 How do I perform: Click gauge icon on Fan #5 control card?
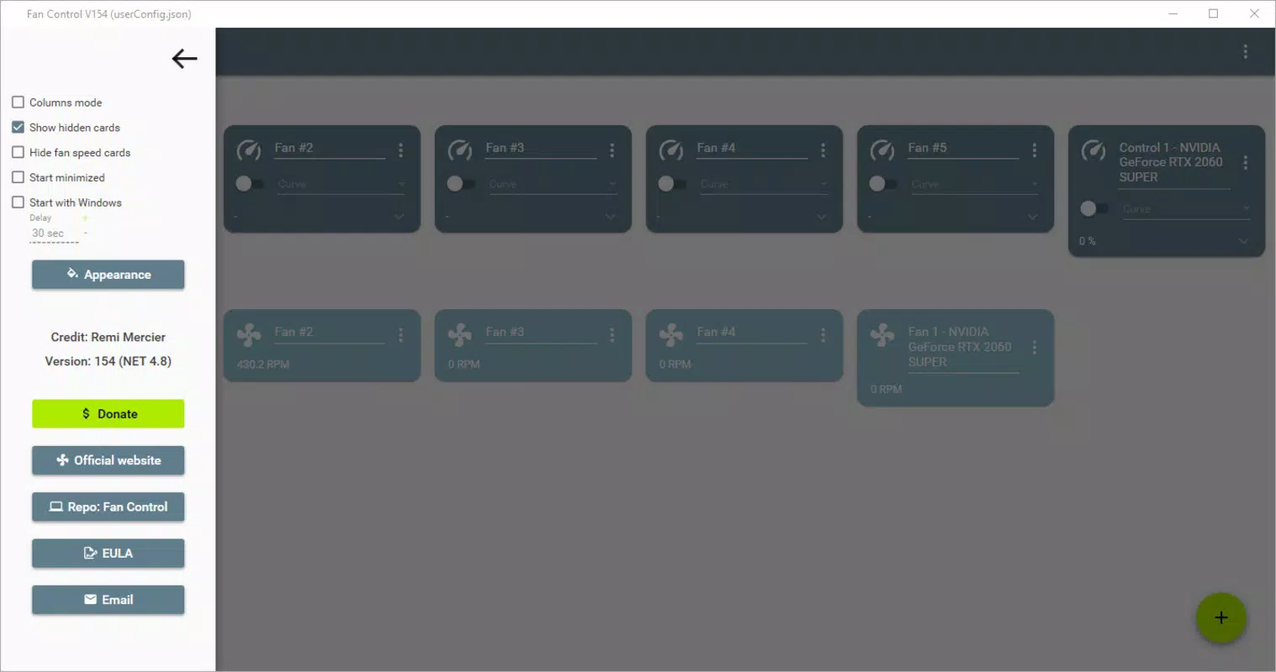(x=882, y=150)
